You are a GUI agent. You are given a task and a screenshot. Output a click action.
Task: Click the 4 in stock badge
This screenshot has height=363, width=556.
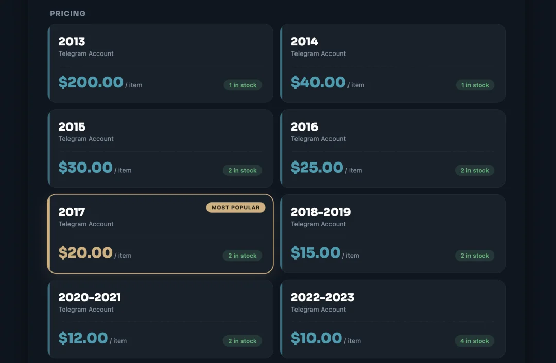475,341
